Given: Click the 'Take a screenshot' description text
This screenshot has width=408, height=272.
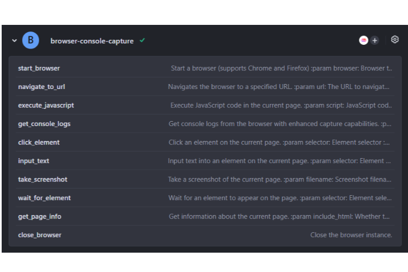Looking at the screenshot, I should pos(280,179).
